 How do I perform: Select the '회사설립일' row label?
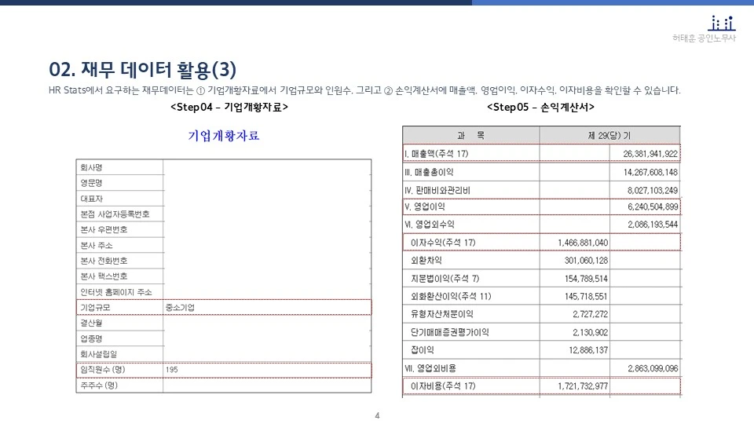pos(99,354)
